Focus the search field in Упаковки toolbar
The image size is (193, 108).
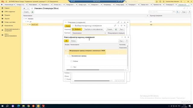pos(161,12)
